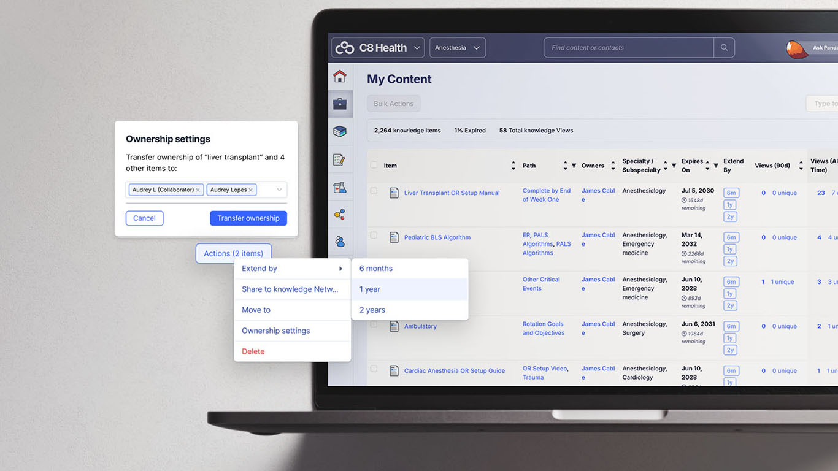Click the ownership recipients input field

pyautogui.click(x=206, y=190)
